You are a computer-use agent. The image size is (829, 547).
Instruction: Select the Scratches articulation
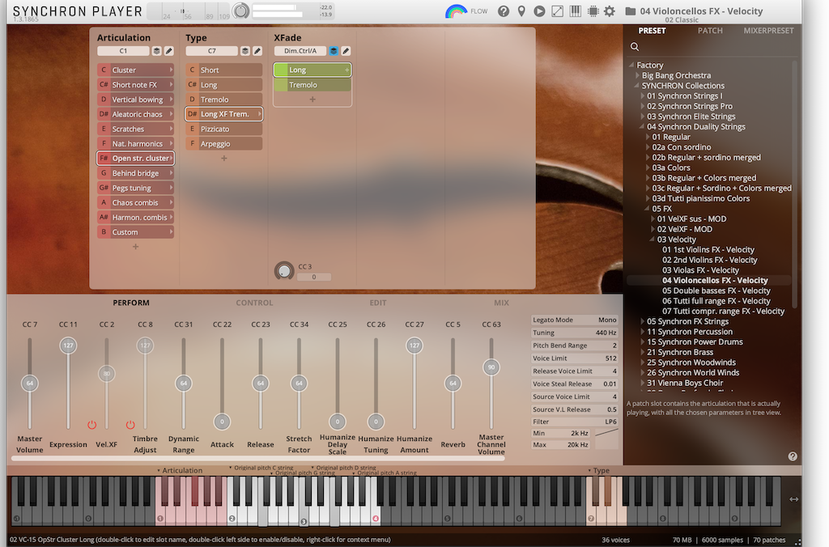135,129
